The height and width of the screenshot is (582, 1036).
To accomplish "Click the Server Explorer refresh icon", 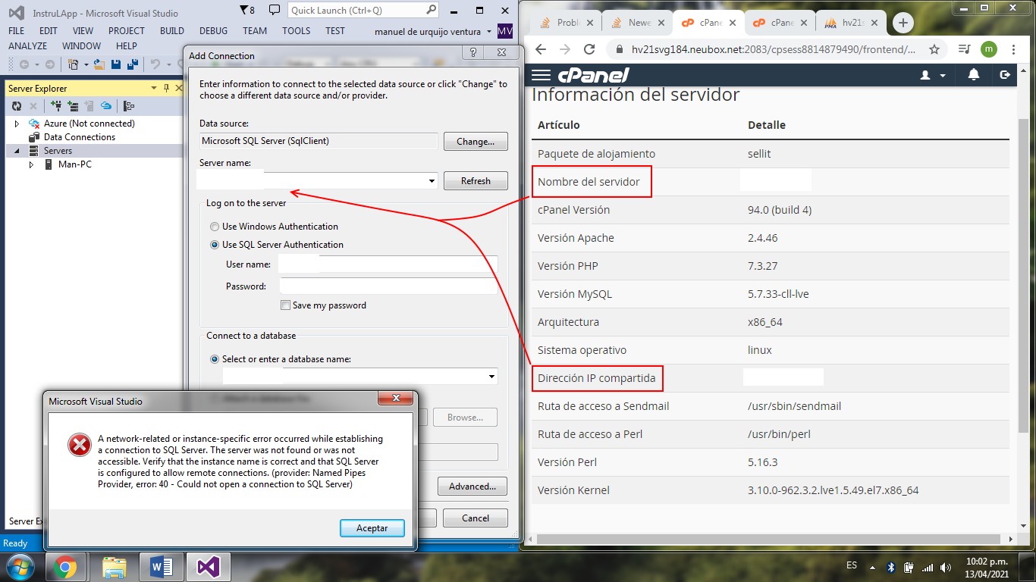I will (16, 106).
